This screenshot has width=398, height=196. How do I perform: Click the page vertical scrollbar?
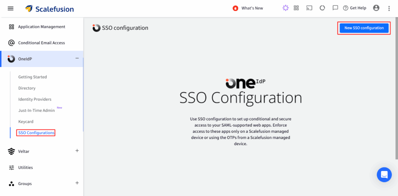(x=396, y=97)
